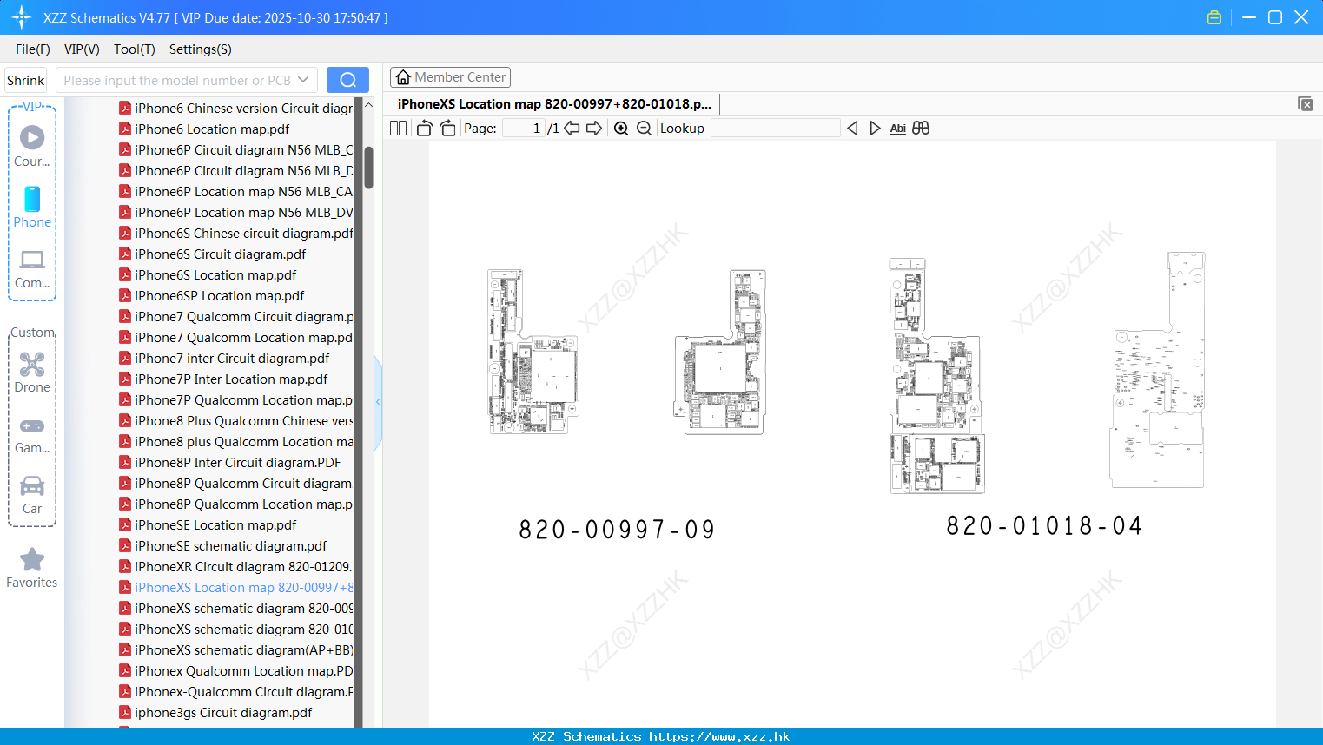Open iPhone7P Qualcomm Location map
Image resolution: width=1323 pixels, height=745 pixels.
pos(235,400)
